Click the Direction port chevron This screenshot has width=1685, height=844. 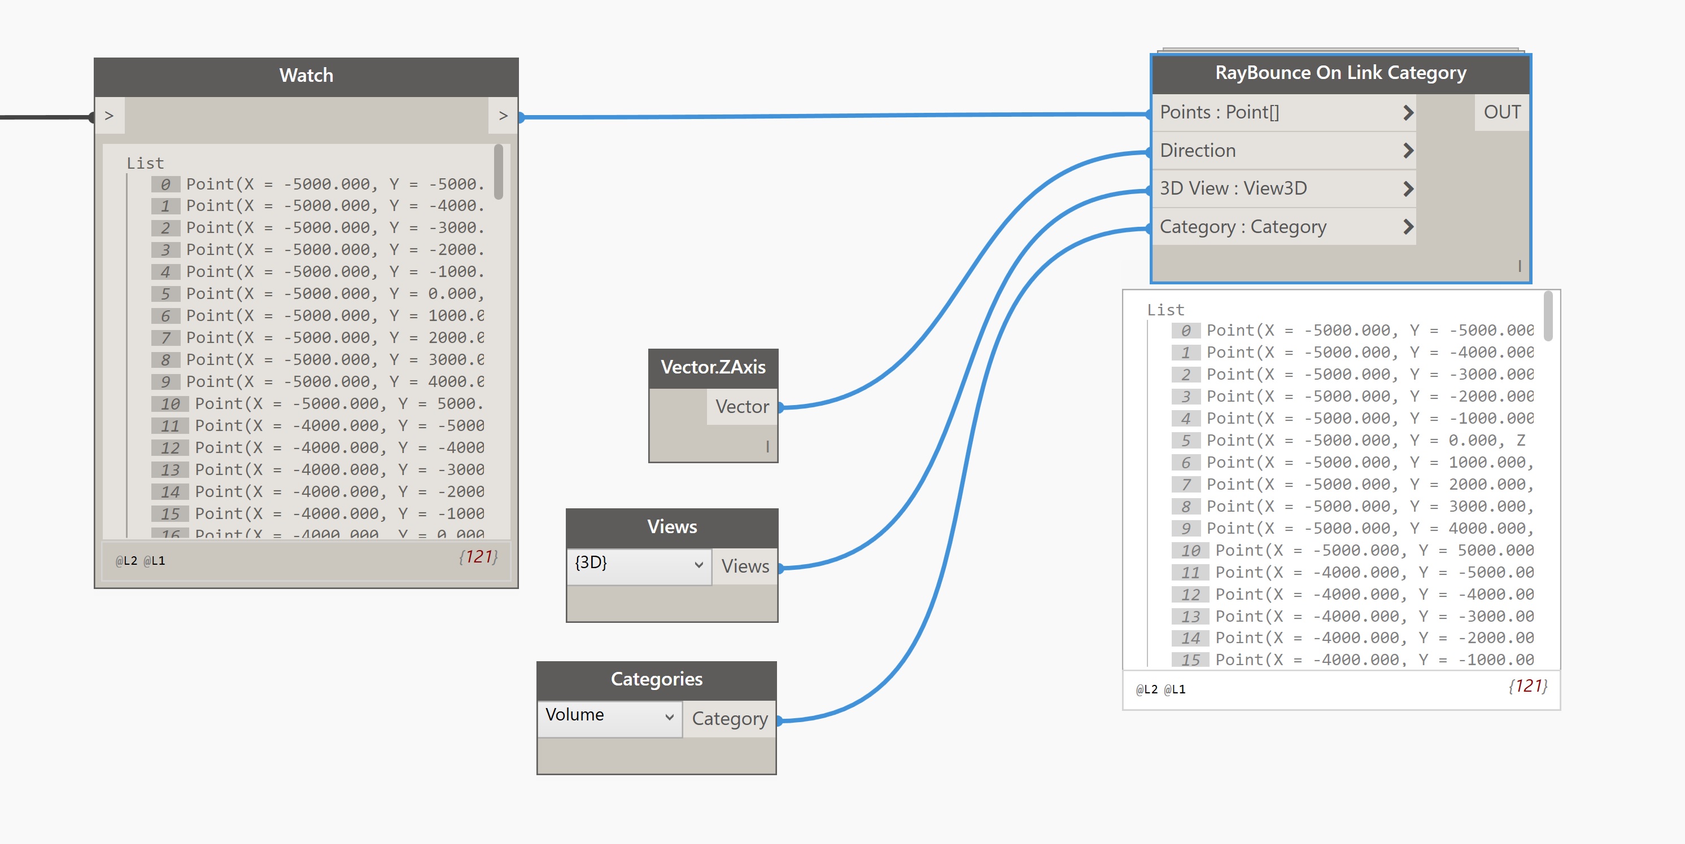[1408, 151]
